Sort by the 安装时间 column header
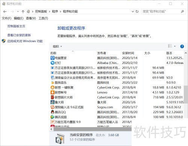Image resolution: width=188 pixels, height=146 pixels. pyautogui.click(x=128, y=53)
